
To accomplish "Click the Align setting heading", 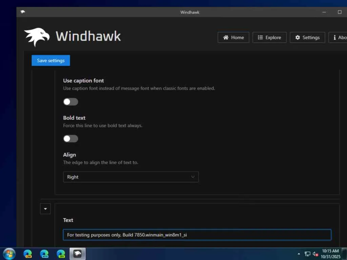I will tap(69, 155).
